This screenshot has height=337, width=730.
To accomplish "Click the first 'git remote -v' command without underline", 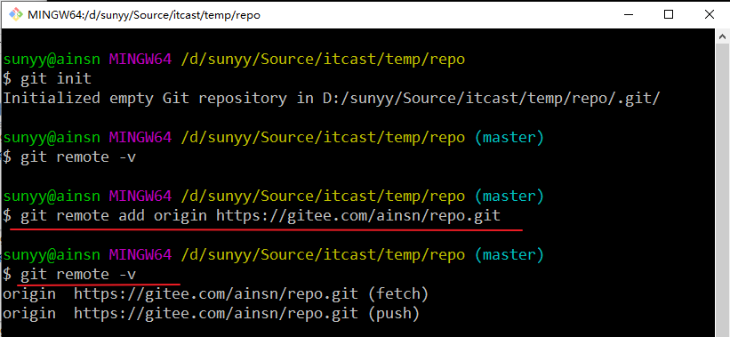I will (x=78, y=156).
